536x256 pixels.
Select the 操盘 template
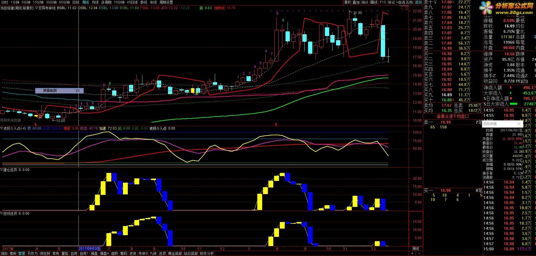point(94,253)
